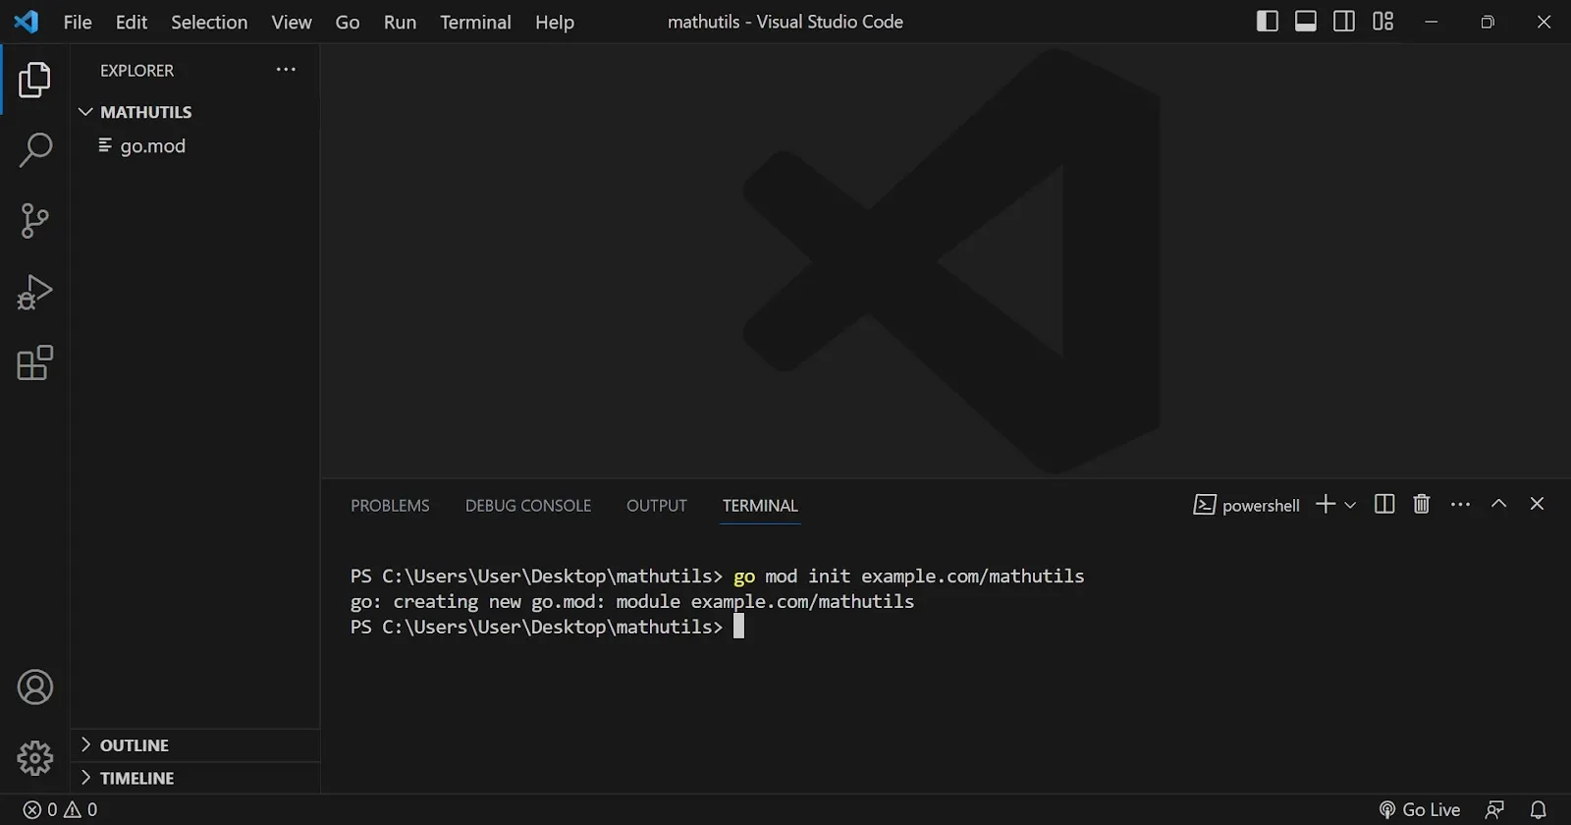
Task: Open the Go menu
Action: click(x=348, y=22)
